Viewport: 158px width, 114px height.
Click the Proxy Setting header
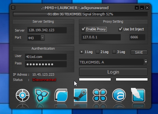point(113,21)
